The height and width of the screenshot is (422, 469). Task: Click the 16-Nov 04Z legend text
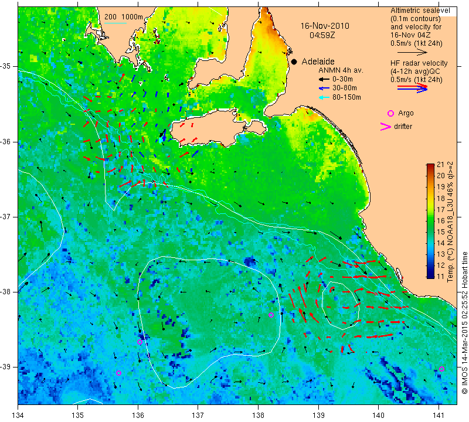click(x=410, y=35)
